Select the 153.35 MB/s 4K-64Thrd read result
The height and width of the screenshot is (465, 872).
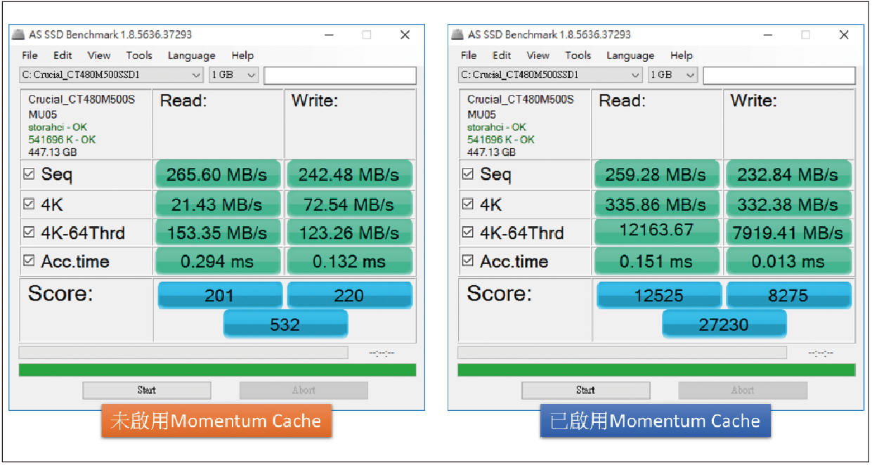(x=218, y=232)
